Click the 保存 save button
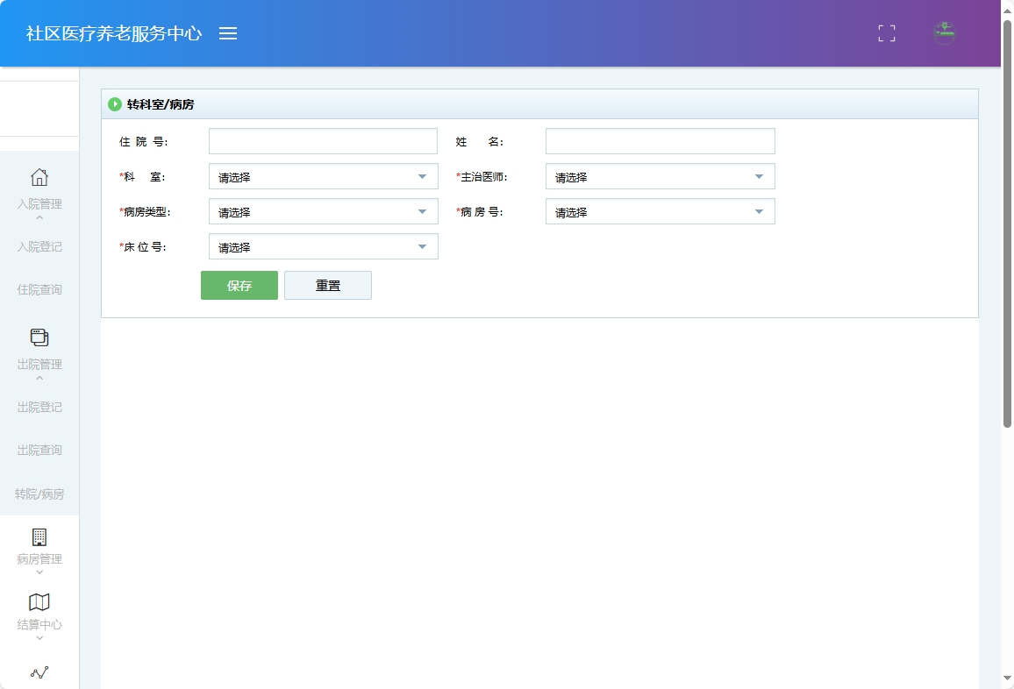 tap(239, 285)
